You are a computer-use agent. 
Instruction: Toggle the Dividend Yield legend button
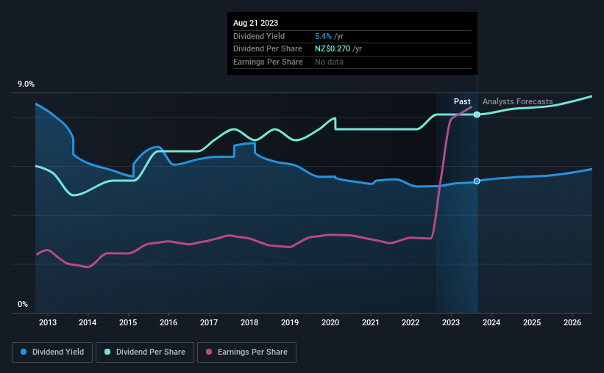click(52, 352)
